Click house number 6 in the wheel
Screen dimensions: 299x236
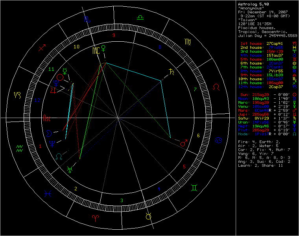[x=198, y=136]
